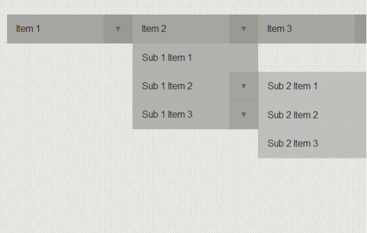Click the triangle icon on Sub 1 Item 3
This screenshot has width=367, height=233.
[x=244, y=114]
